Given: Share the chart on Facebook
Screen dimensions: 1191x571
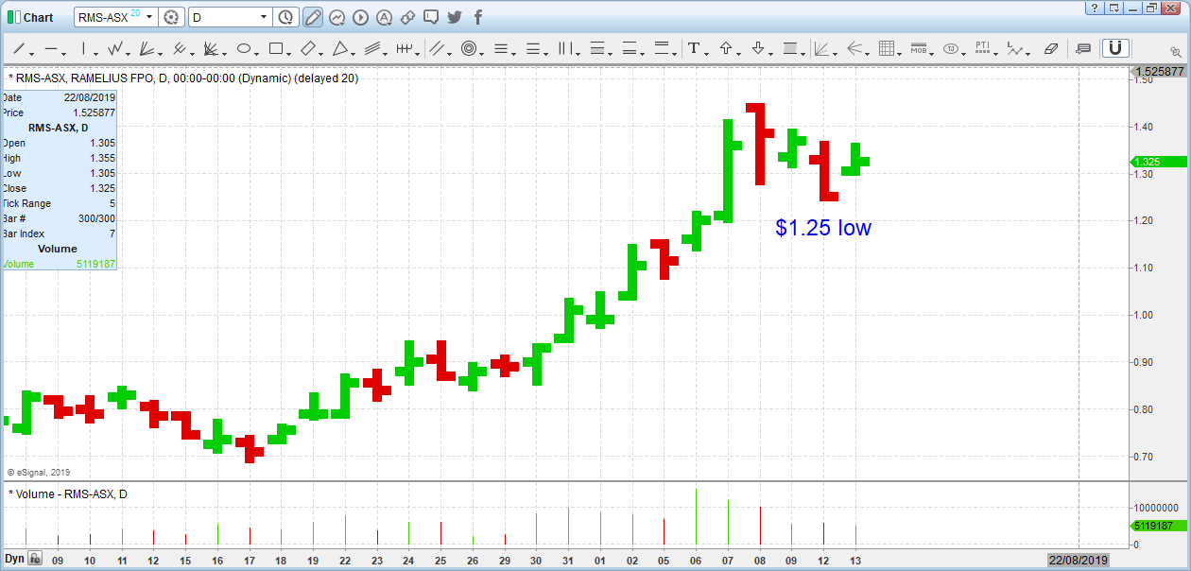Looking at the screenshot, I should [478, 17].
